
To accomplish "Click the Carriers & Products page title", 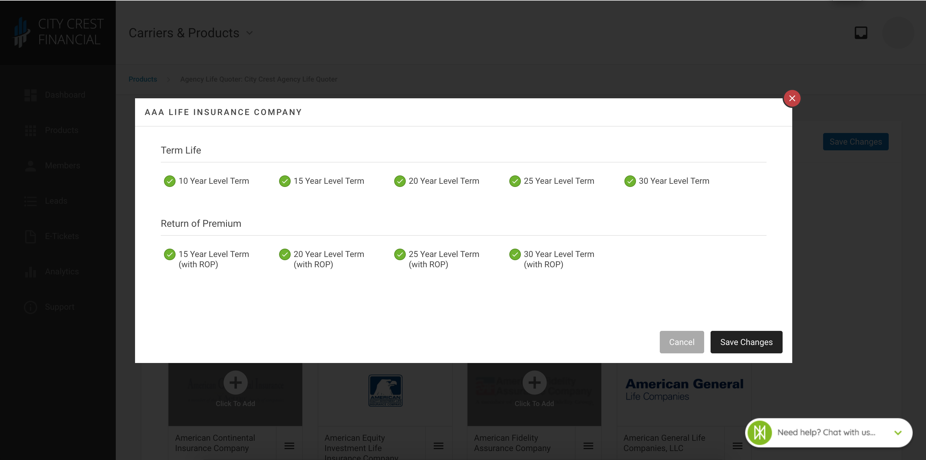I will [x=184, y=33].
